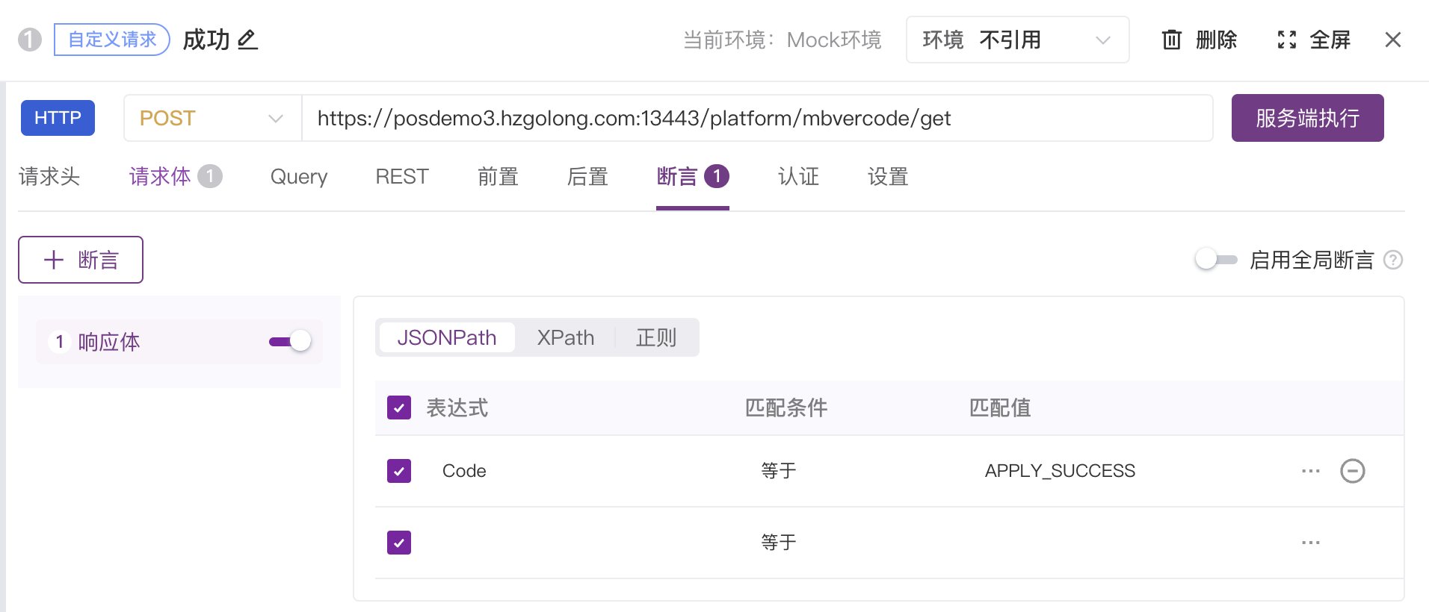Click the HTTP protocol badge
Image resolution: width=1429 pixels, height=612 pixels.
coord(58,118)
